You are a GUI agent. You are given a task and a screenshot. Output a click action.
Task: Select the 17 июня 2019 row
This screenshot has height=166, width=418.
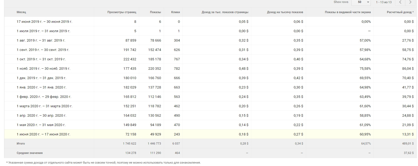[44, 22]
